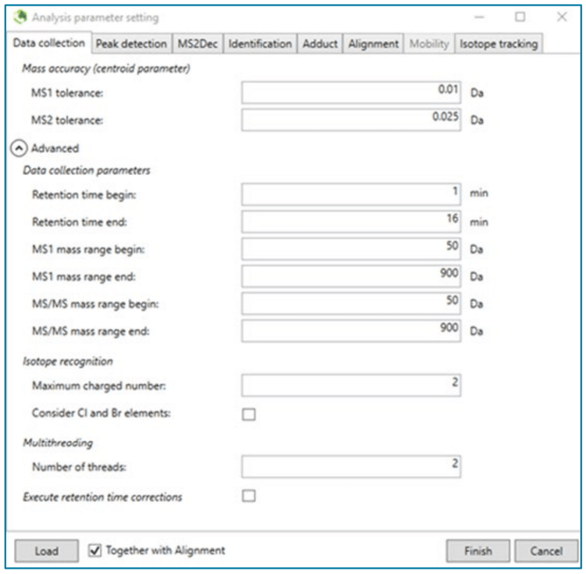Click the Finish button
The height and width of the screenshot is (574, 586).
(477, 551)
